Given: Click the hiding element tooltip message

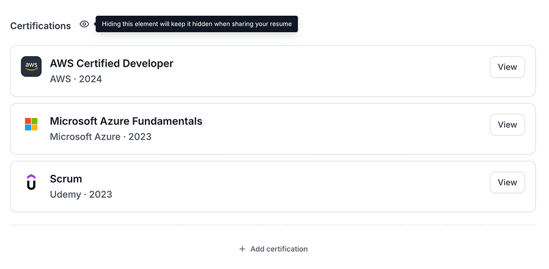Looking at the screenshot, I should [x=197, y=24].
